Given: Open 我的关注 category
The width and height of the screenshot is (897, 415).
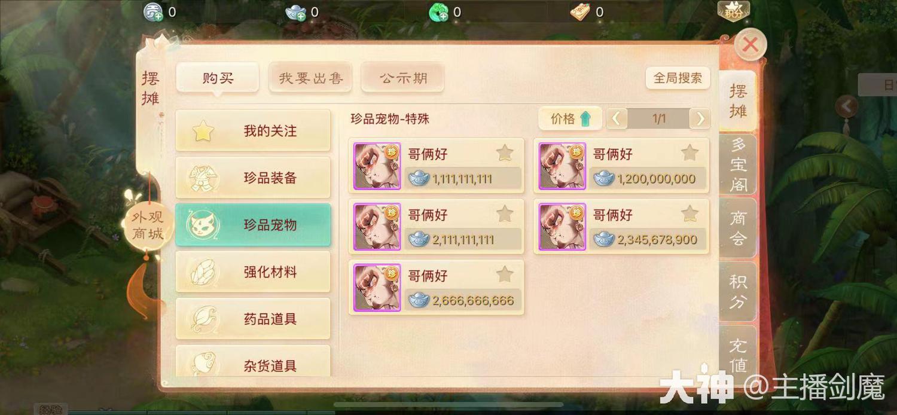Looking at the screenshot, I should click(x=253, y=130).
